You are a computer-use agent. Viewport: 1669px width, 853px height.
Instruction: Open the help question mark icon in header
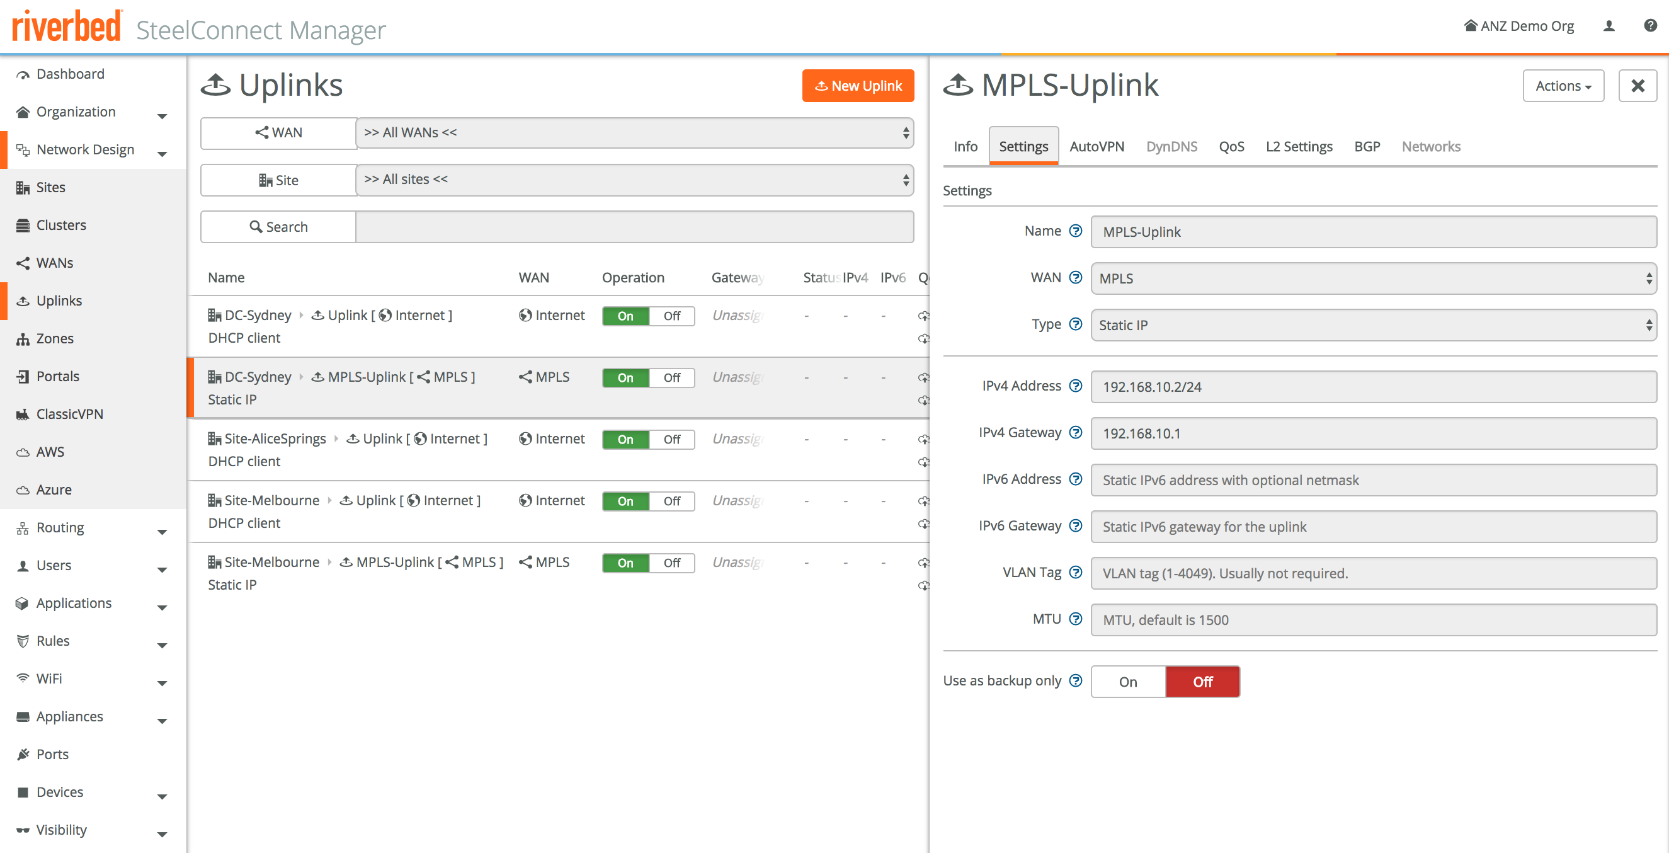(x=1649, y=26)
